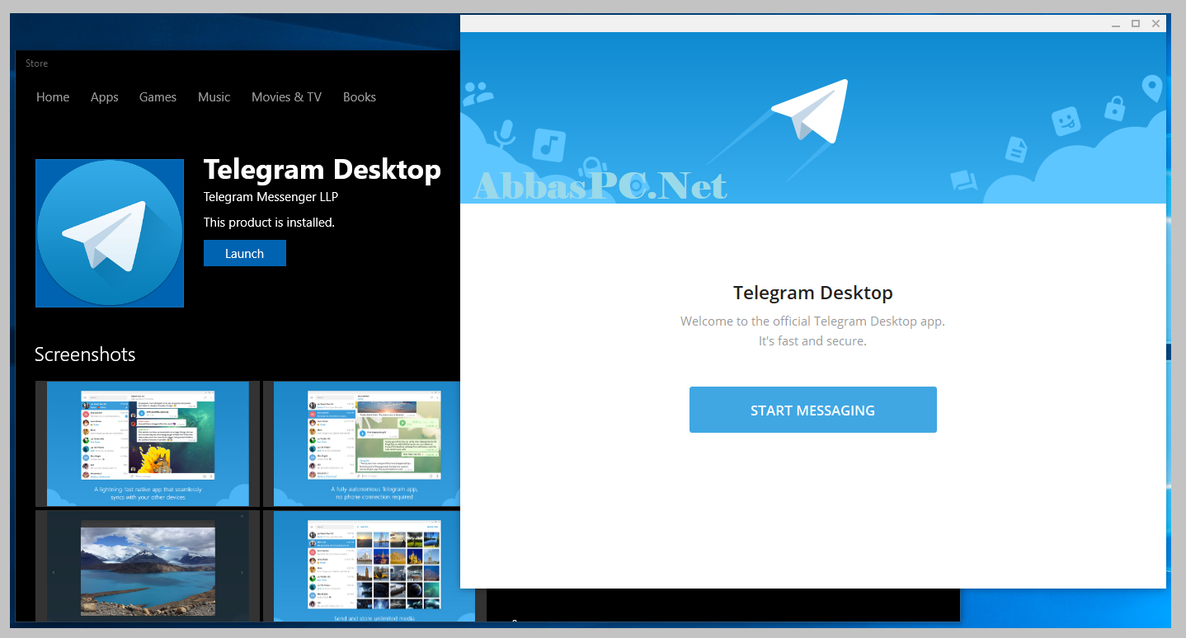Open the chat-with-space-background screenshot thumbnail
1186x638 pixels.
(148, 443)
